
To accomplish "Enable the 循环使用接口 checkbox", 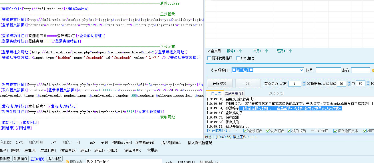I will point(209,58).
